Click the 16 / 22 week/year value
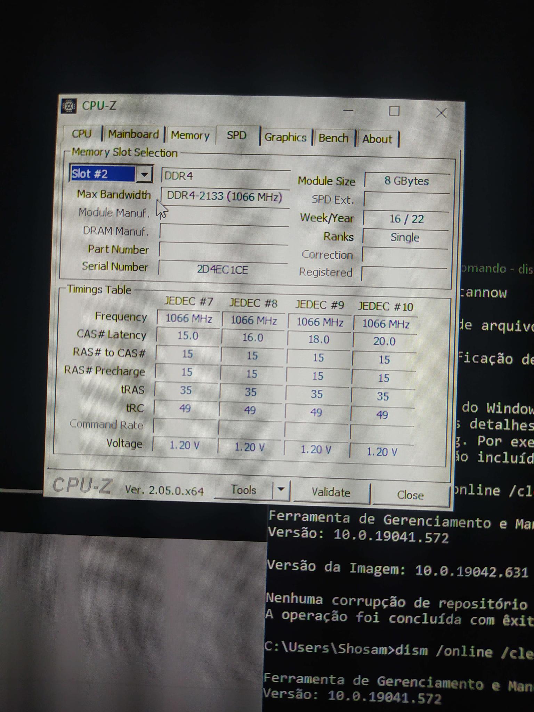534x712 pixels. (406, 219)
